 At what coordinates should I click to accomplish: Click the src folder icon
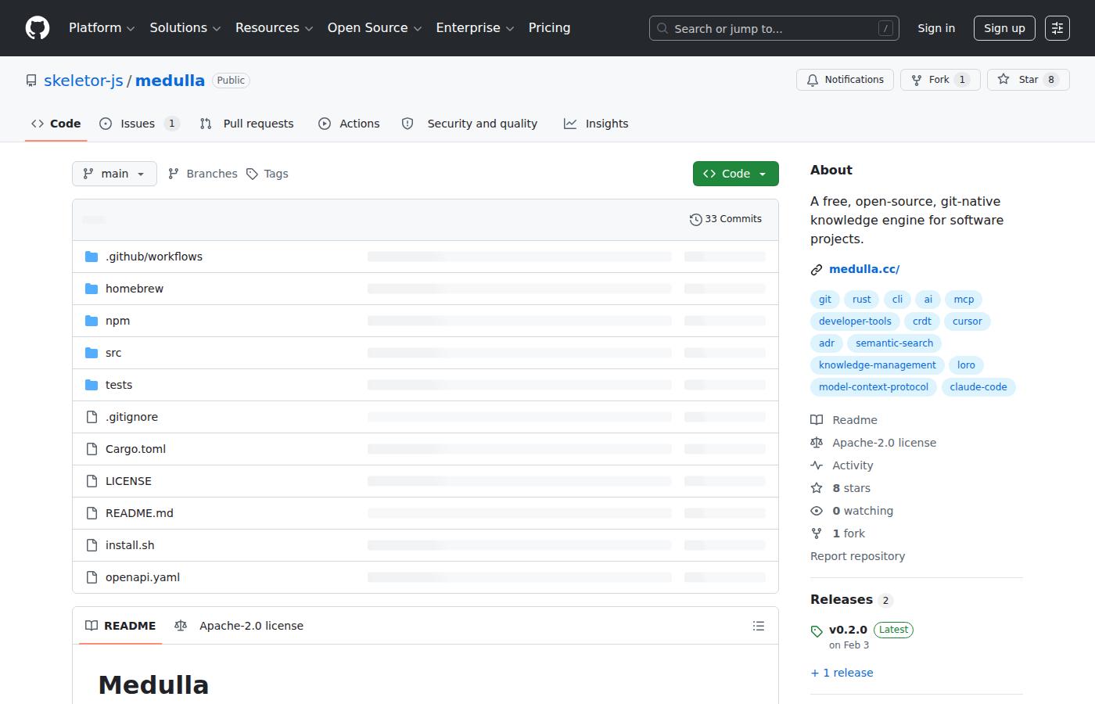coord(92,353)
